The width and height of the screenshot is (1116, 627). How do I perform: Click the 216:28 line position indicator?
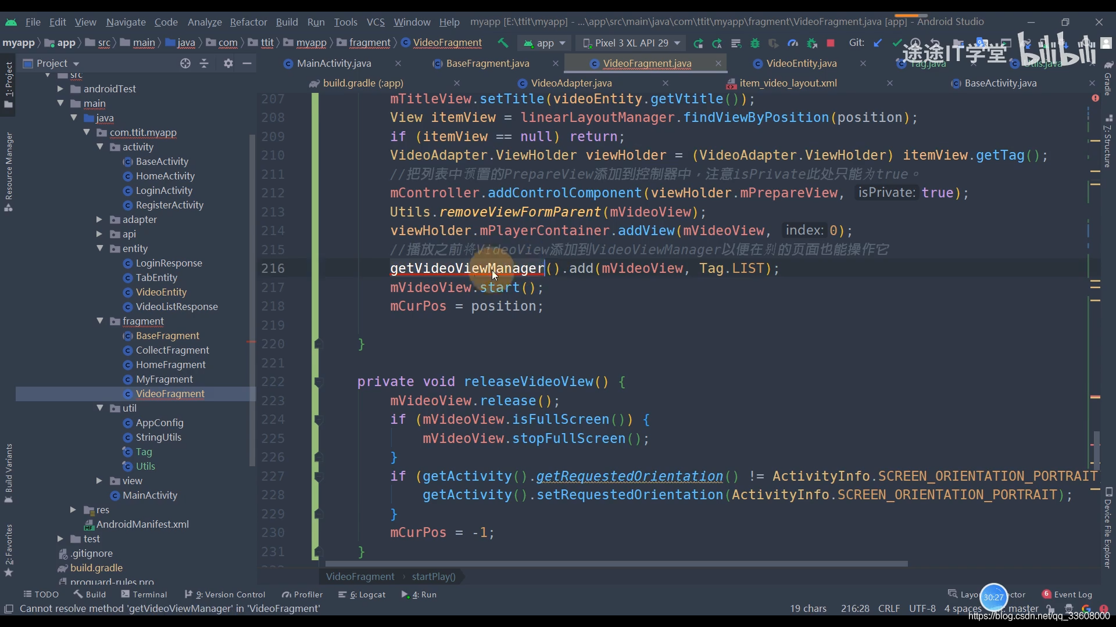pos(855,608)
